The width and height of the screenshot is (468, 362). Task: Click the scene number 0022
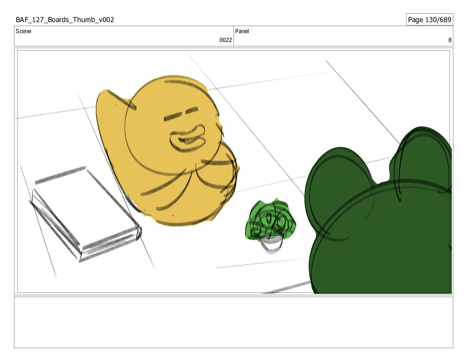tap(225, 40)
